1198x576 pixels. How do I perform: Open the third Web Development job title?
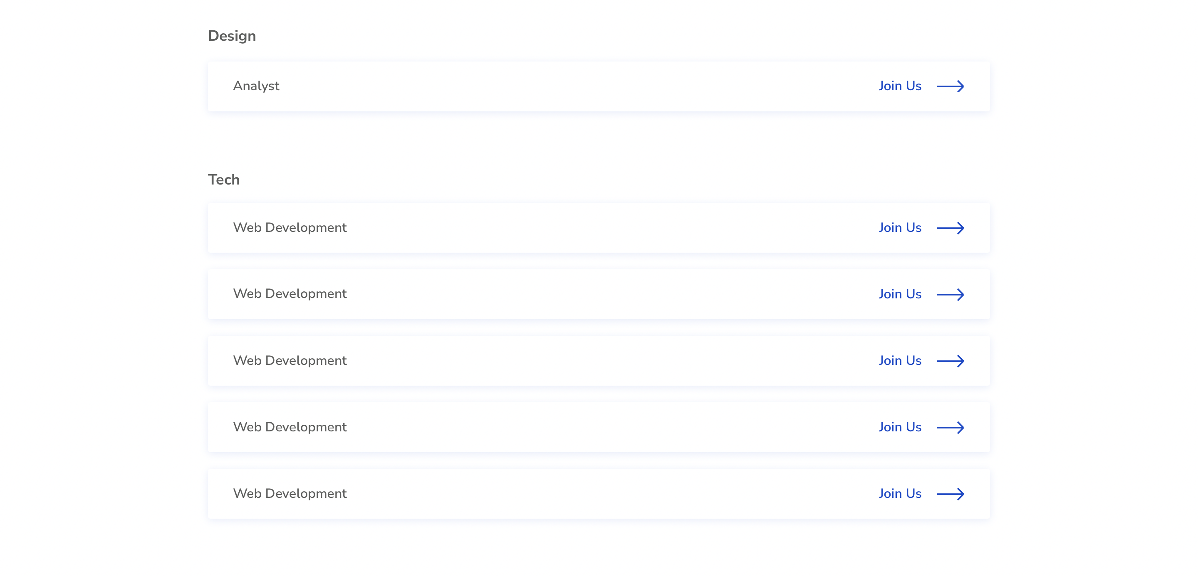point(290,360)
